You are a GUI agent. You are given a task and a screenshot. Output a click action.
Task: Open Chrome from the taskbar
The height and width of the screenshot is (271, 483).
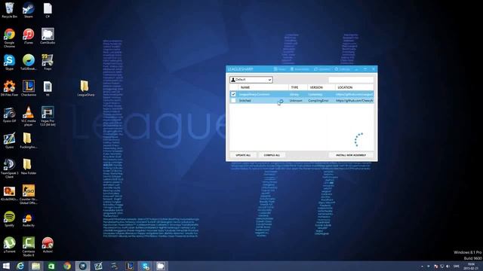(67, 266)
